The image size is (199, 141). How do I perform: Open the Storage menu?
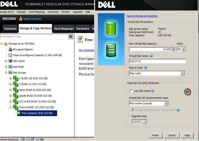[21, 12]
